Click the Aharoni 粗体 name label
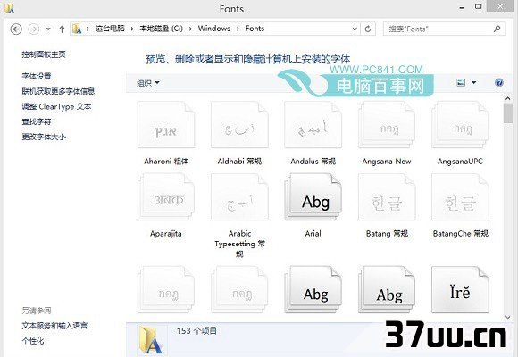Viewport: 518px width, 357px height. 166,162
